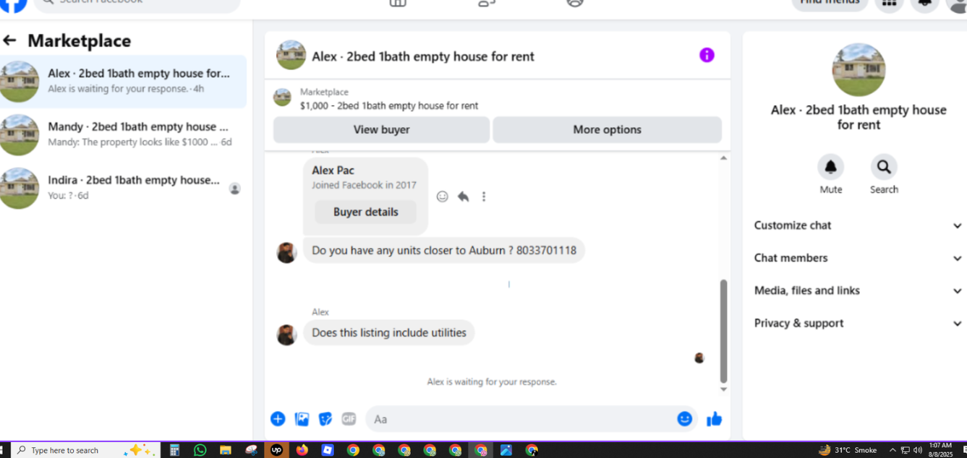Send a thumbs-up like
The height and width of the screenshot is (458, 967).
(x=714, y=419)
